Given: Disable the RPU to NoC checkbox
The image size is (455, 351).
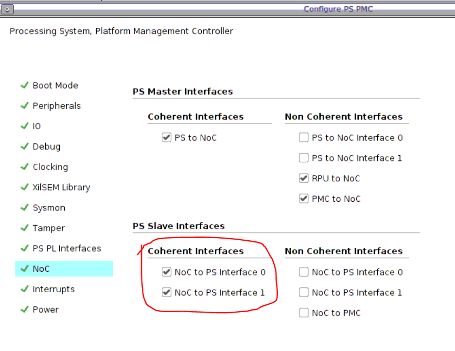Looking at the screenshot, I should click(304, 179).
